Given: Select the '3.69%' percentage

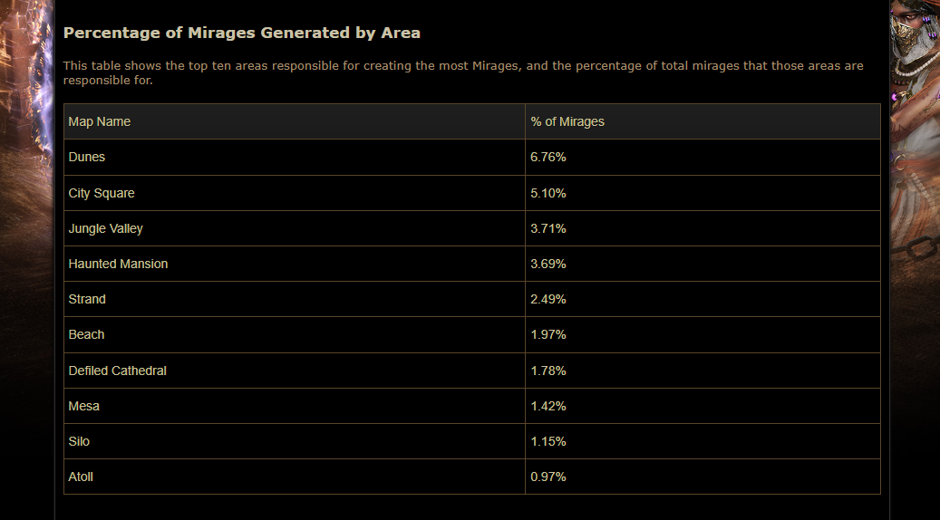Looking at the screenshot, I should pyautogui.click(x=548, y=265).
